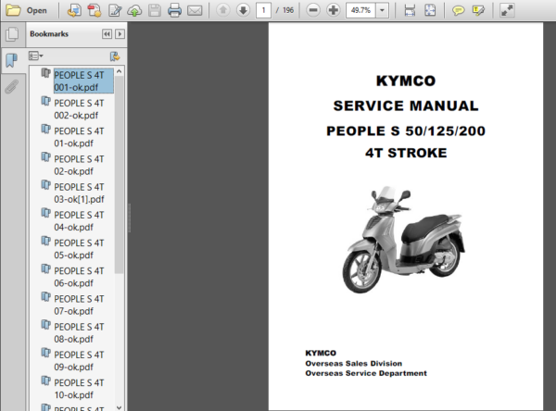The height and width of the screenshot is (411, 556).
Task: Click the Overseas Sales Division text
Action: 354,364
